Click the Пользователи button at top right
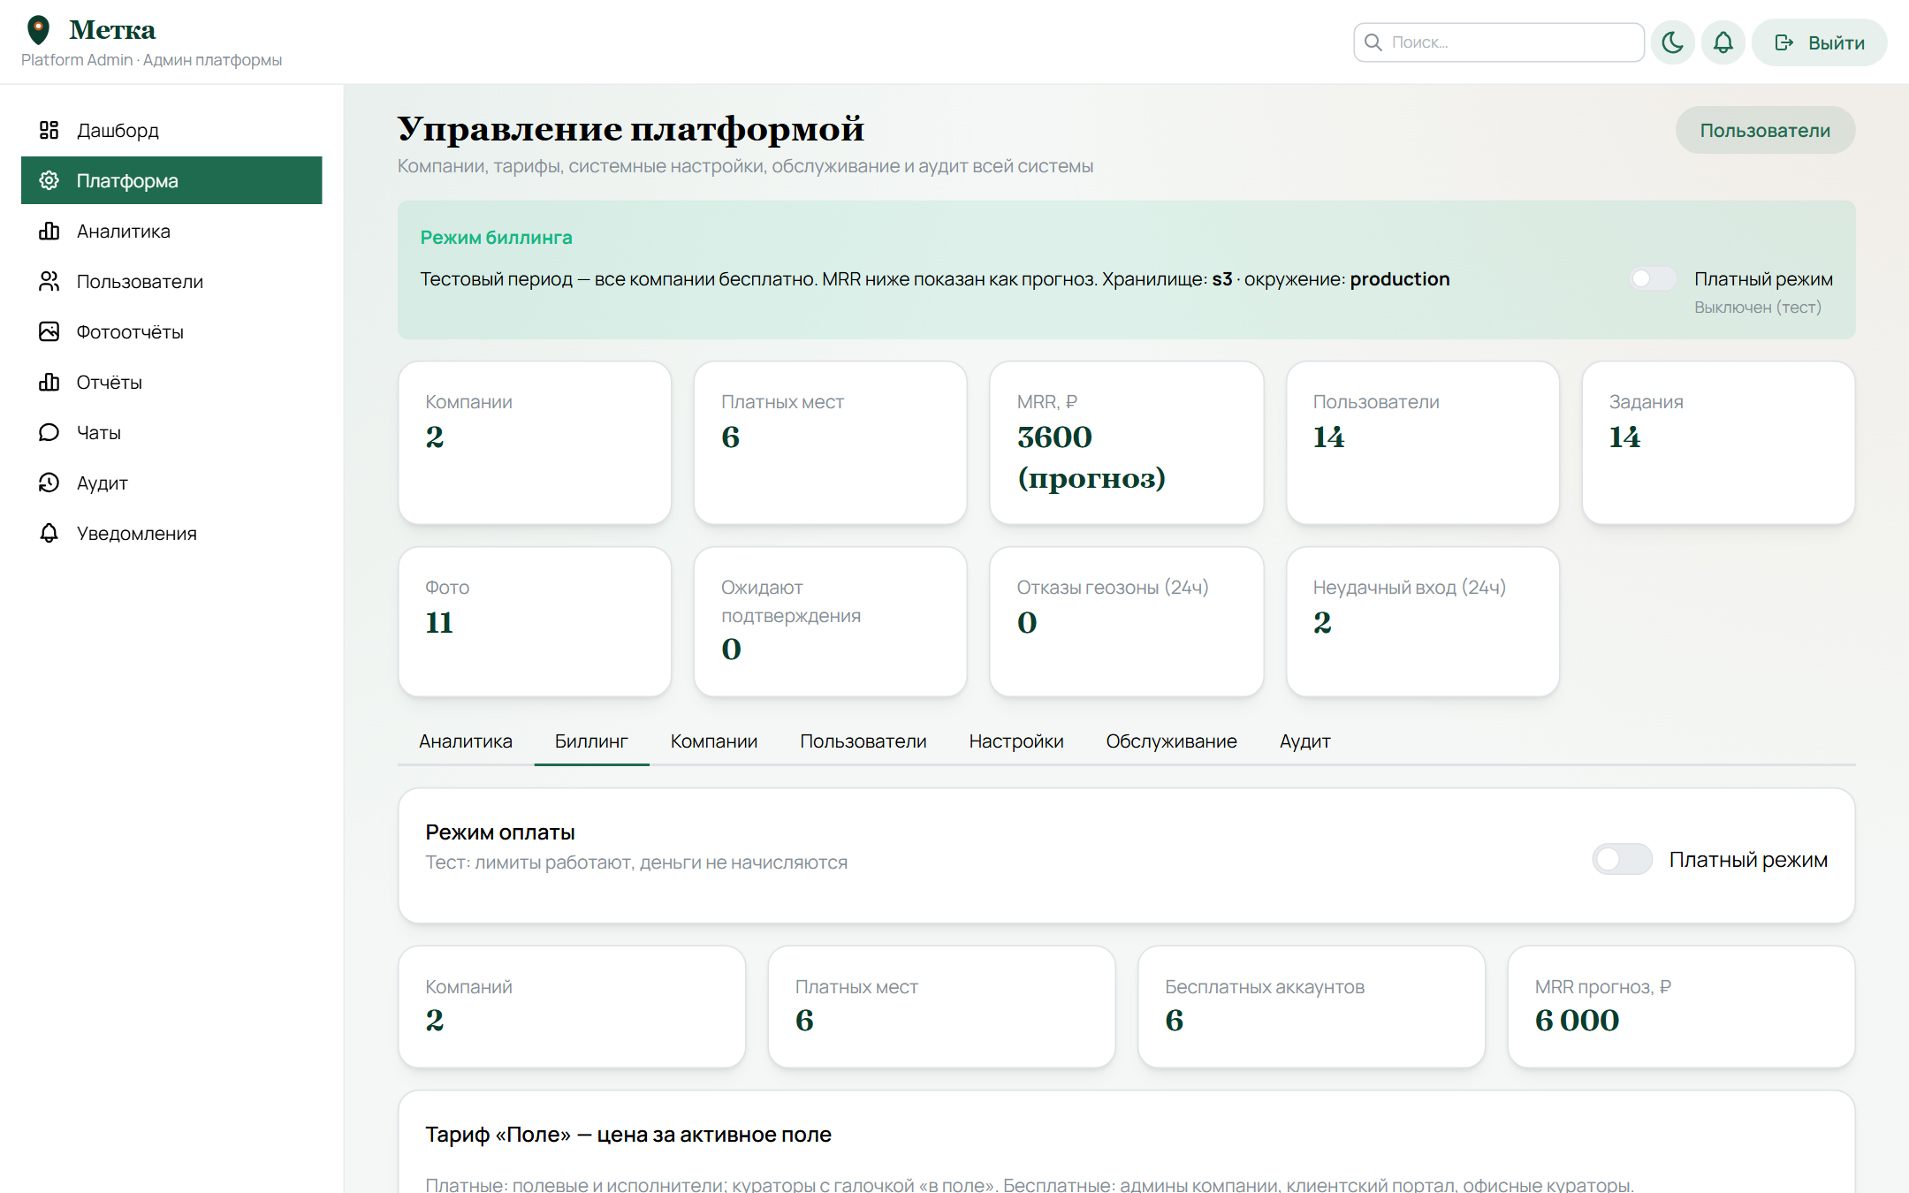1909x1193 pixels. (1765, 130)
